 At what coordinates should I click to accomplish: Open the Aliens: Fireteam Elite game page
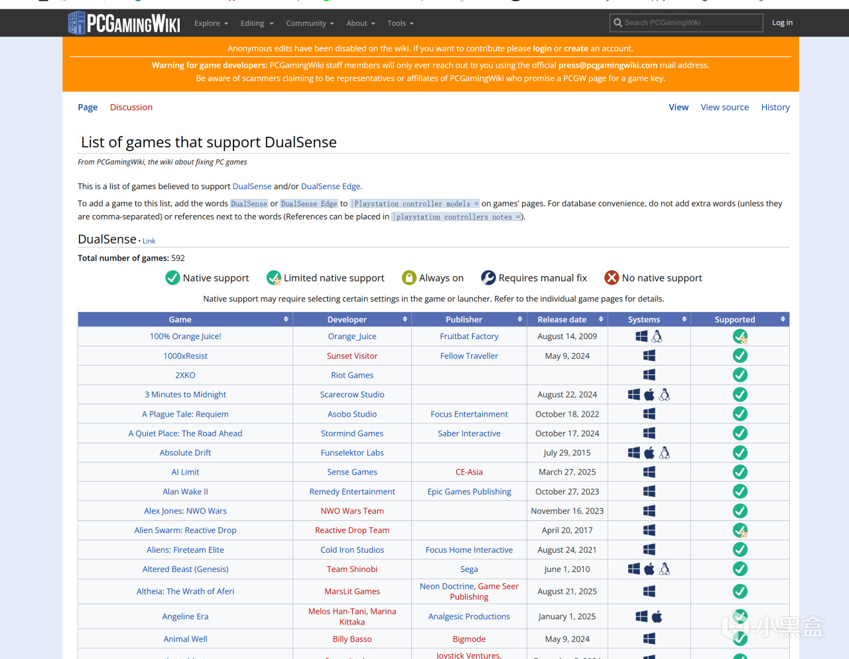click(x=186, y=550)
